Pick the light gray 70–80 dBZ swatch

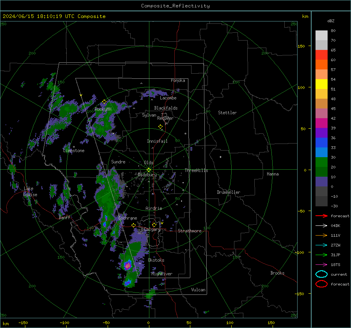click(x=321, y=35)
